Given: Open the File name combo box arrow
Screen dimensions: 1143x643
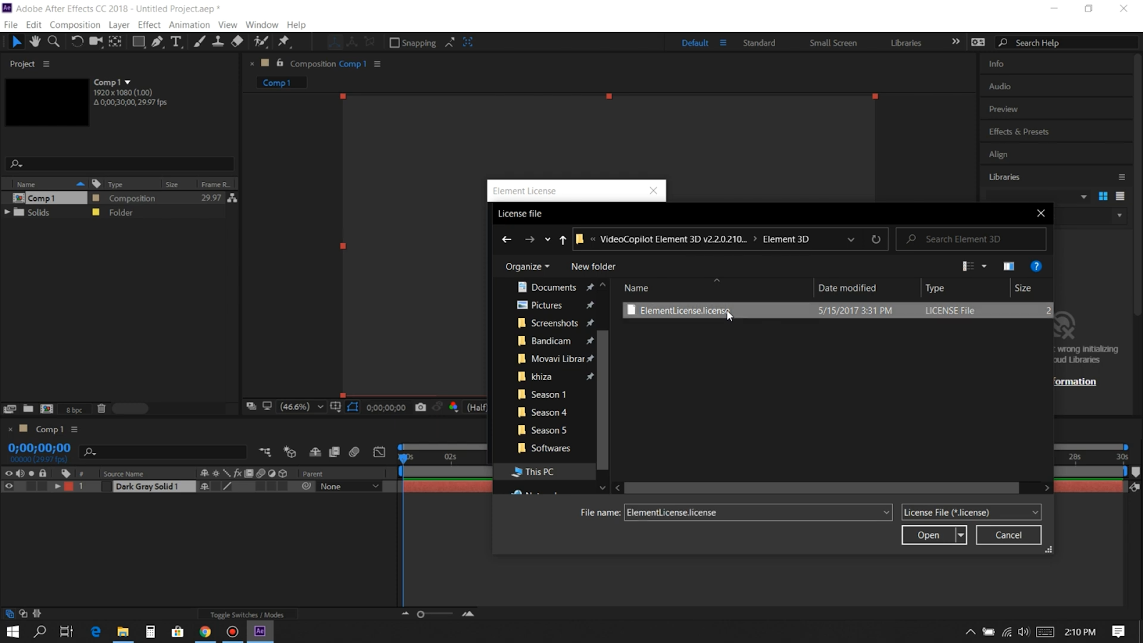Looking at the screenshot, I should click(886, 512).
